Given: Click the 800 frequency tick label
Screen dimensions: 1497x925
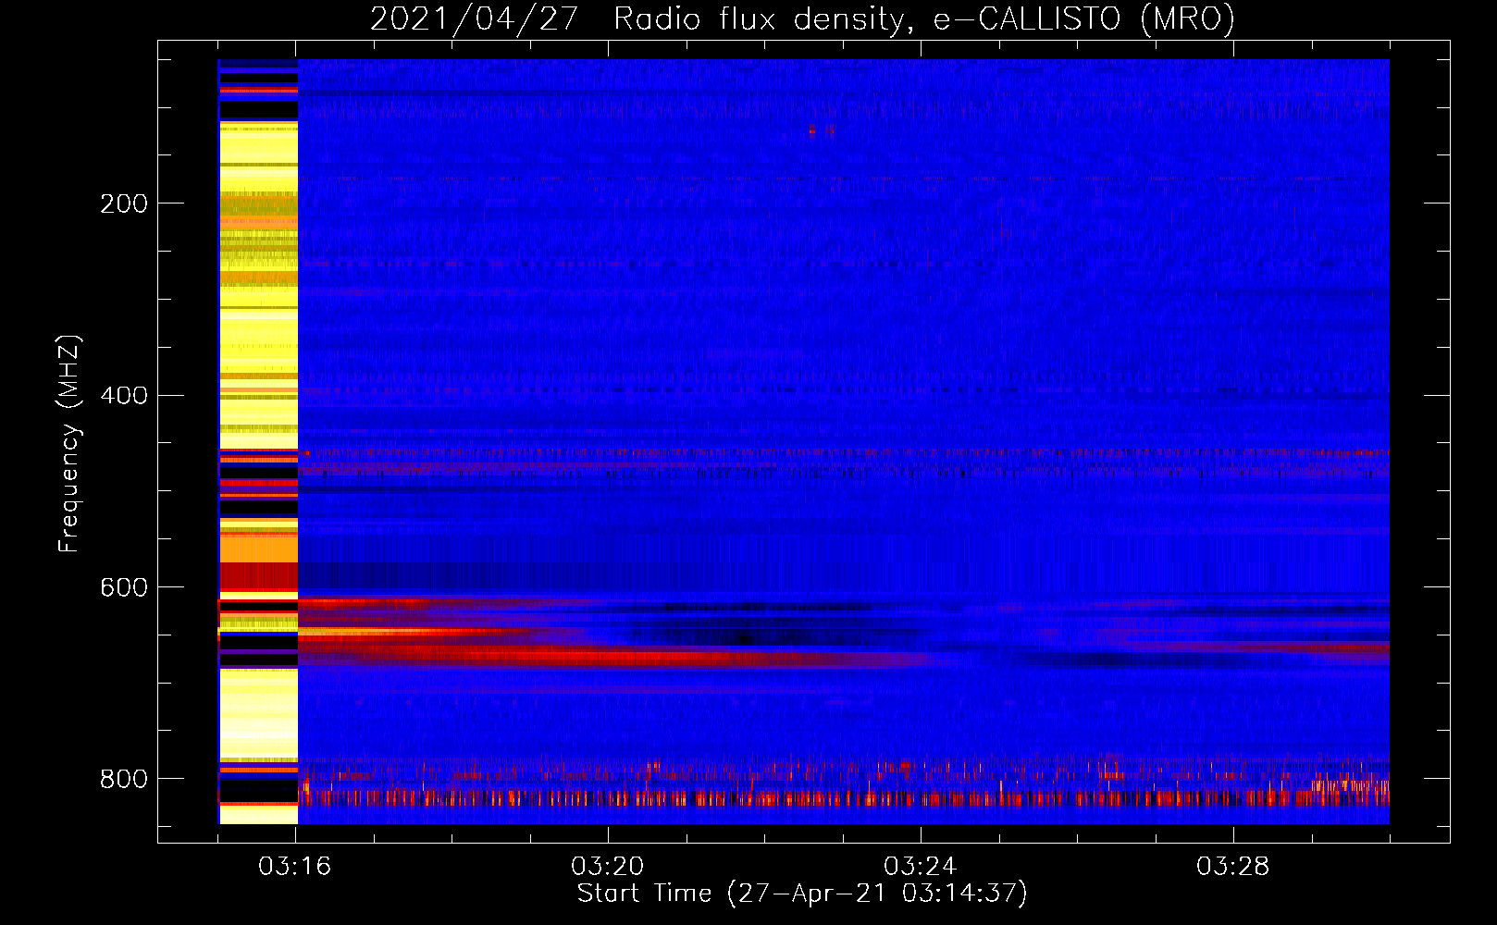Looking at the screenshot, I should [124, 779].
